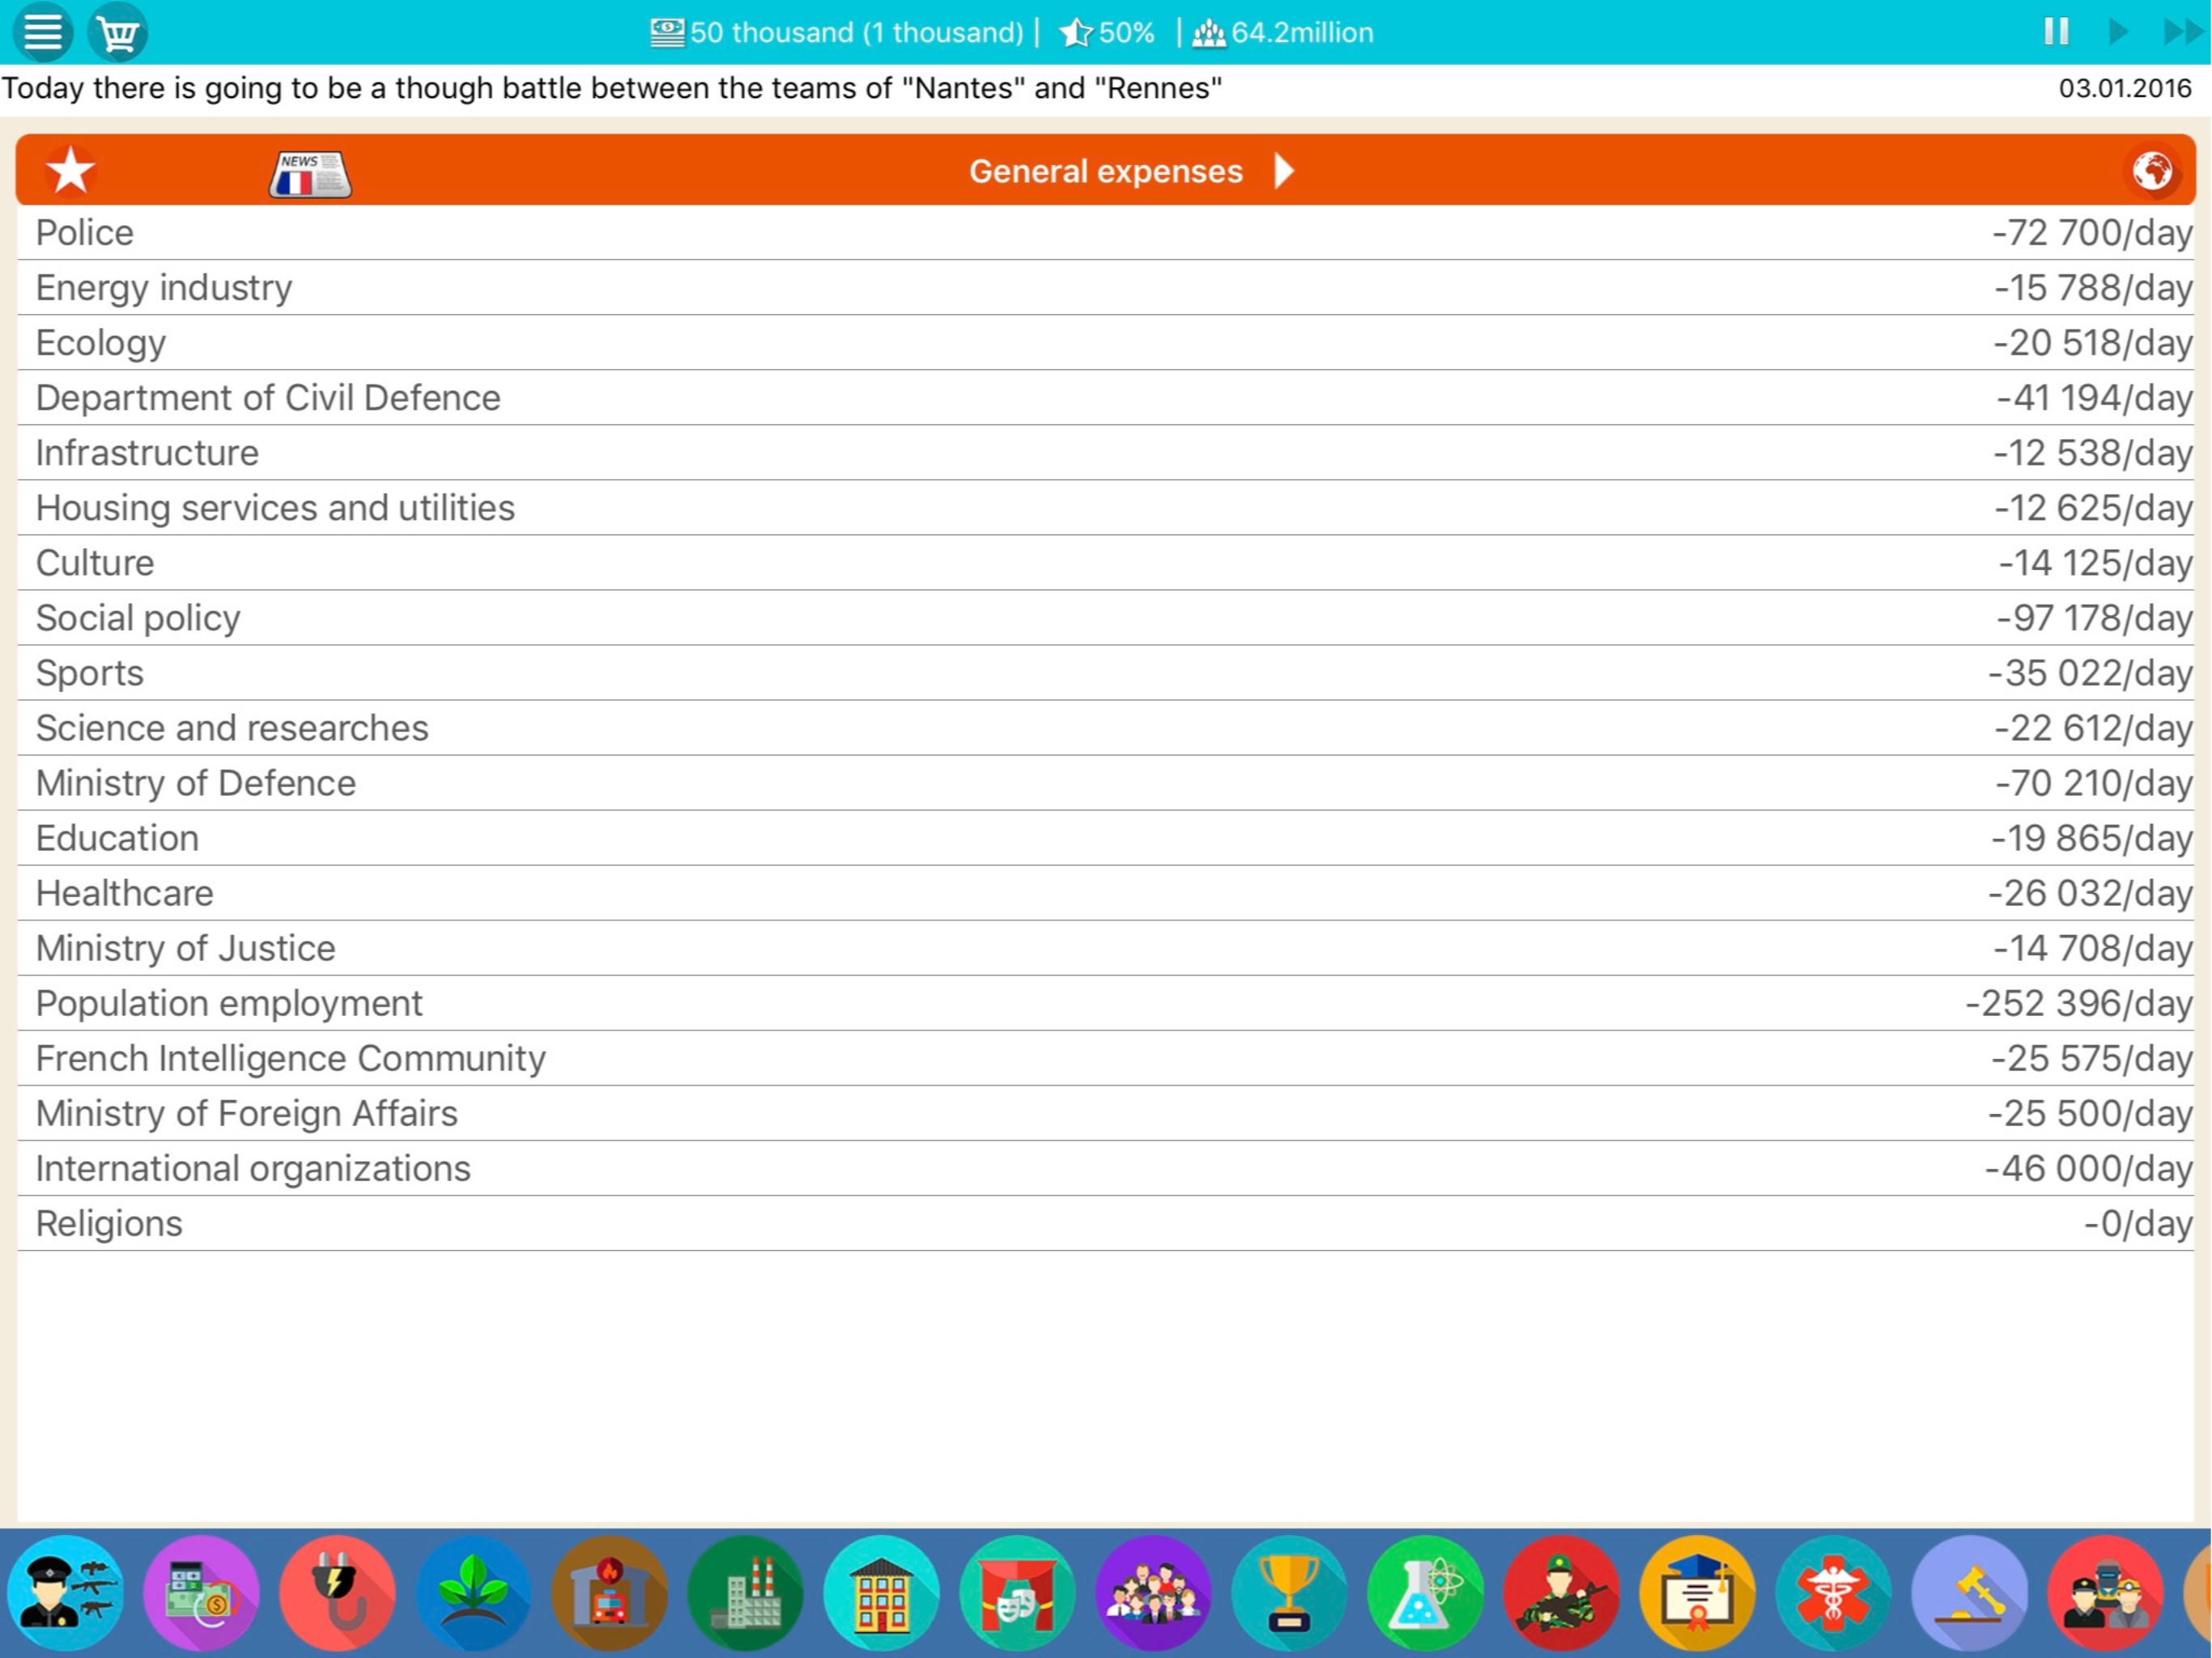Select the Infrastructure row
Image resolution: width=2212 pixels, height=1658 pixels.
point(1106,453)
